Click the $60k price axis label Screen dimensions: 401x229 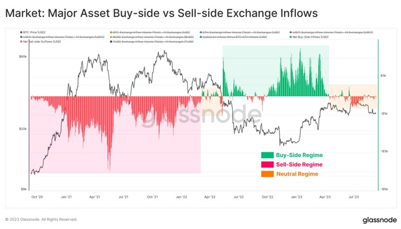[23, 57]
